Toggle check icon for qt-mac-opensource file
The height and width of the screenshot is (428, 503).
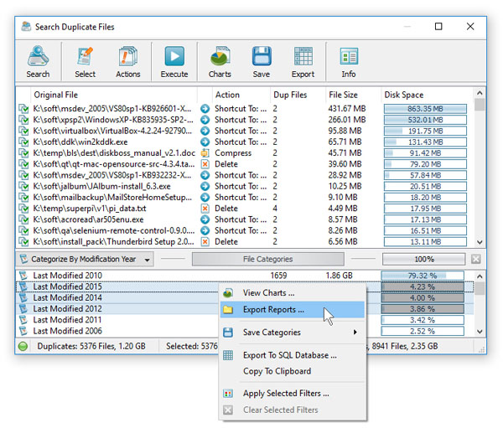(23, 164)
